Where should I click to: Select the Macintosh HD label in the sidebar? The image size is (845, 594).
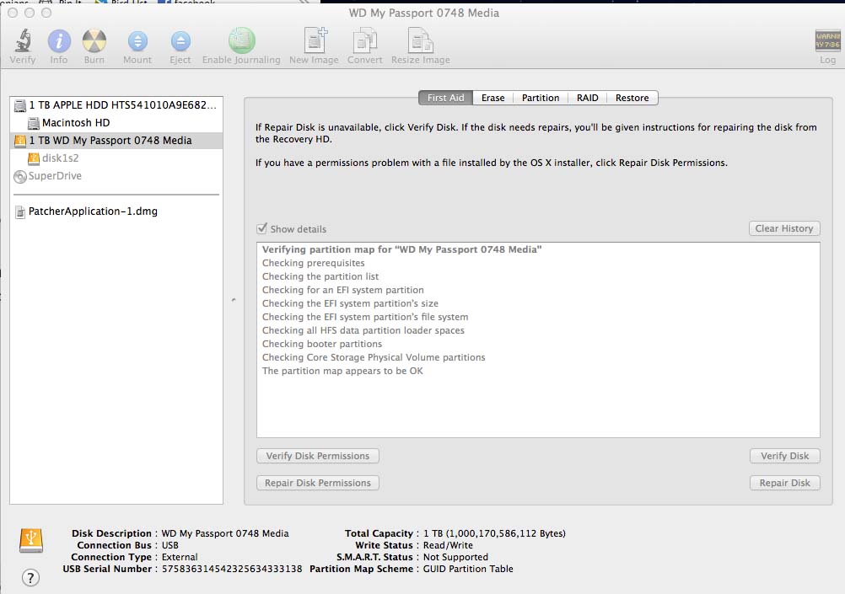76,123
